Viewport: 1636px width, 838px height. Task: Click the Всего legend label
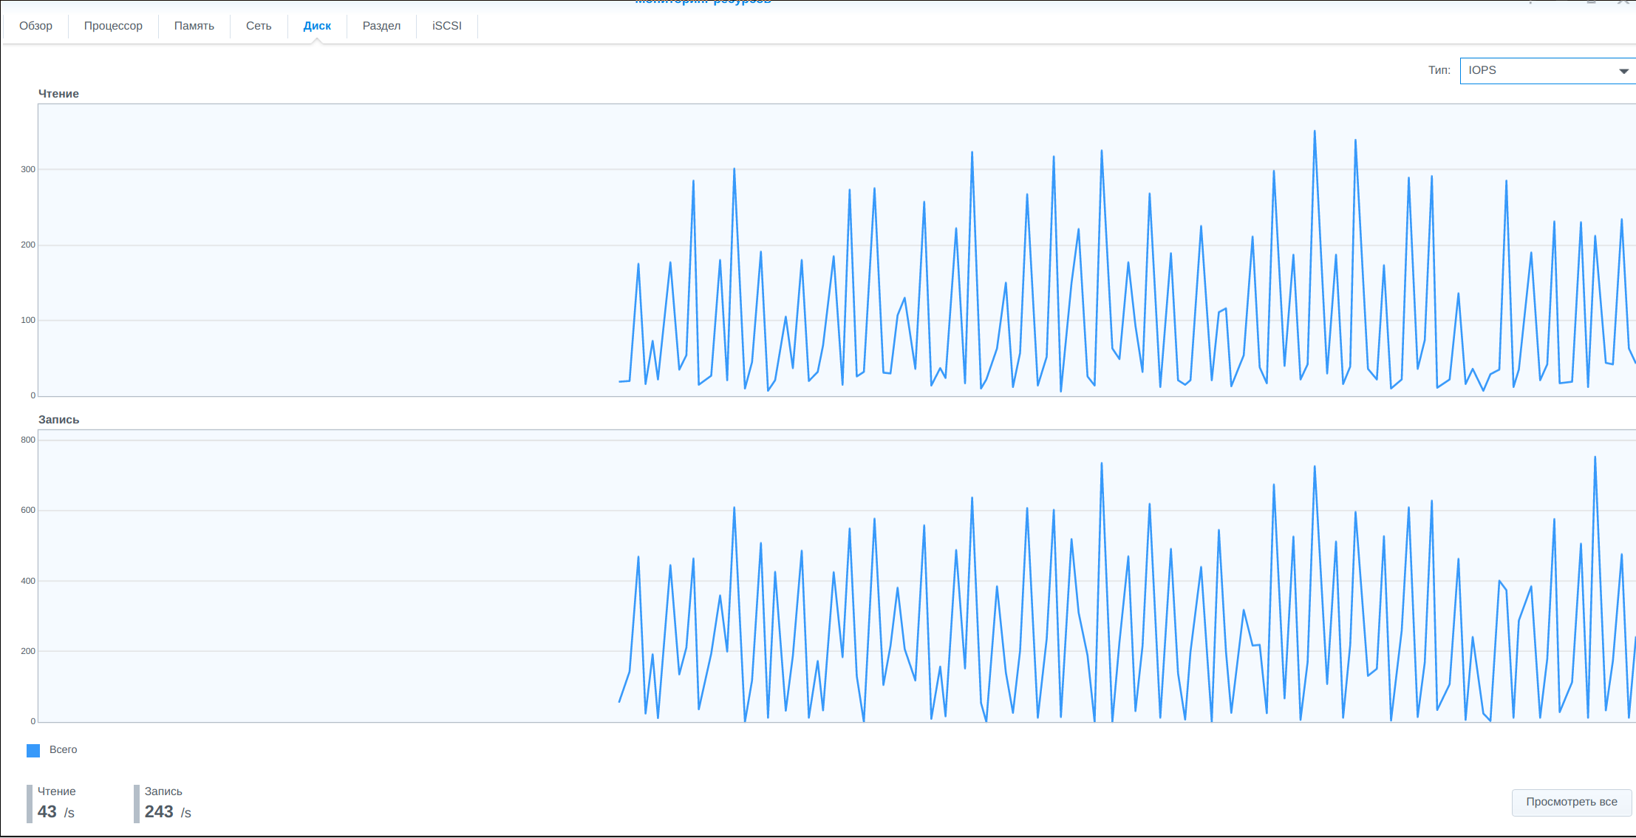[64, 750]
